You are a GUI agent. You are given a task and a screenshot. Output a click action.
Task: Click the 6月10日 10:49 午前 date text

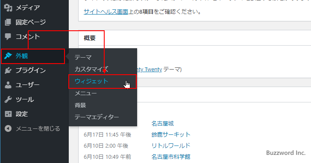click(x=107, y=157)
